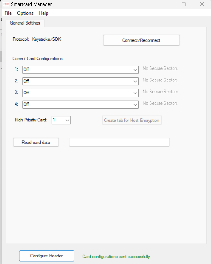Select the General Settings tab

coord(25,23)
